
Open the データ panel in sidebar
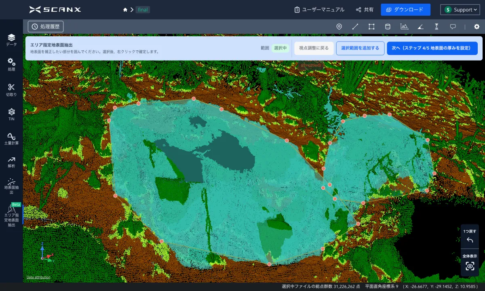[11, 40]
